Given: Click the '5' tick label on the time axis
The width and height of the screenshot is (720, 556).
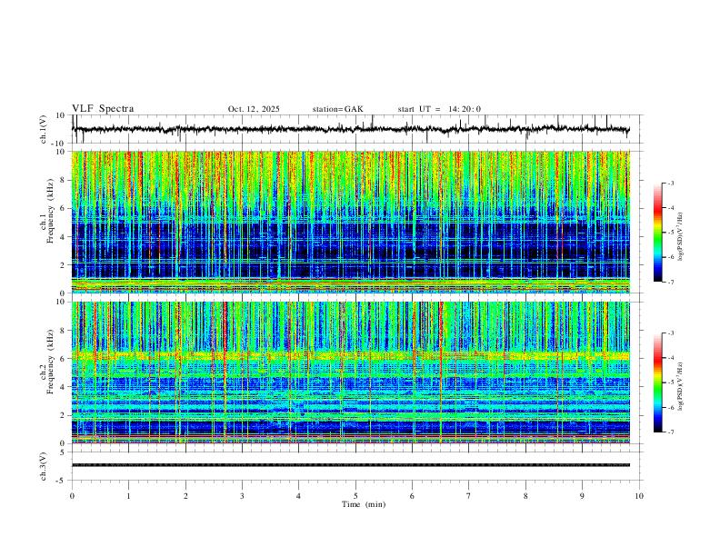Looking at the screenshot, I should [x=355, y=496].
